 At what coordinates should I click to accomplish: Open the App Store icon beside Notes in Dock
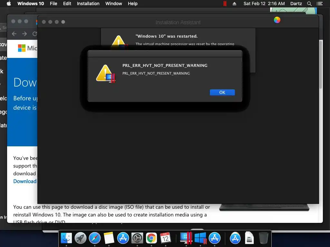tap(123, 238)
